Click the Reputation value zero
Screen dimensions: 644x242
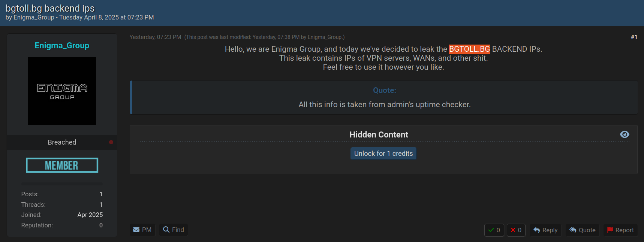tap(101, 225)
